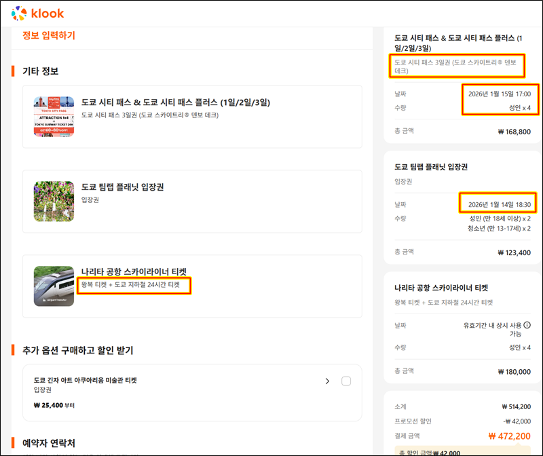This screenshot has height=456, width=543.
Task: Click 청소년 (만 13-17세) x 2 quantity
Action: tap(499, 228)
